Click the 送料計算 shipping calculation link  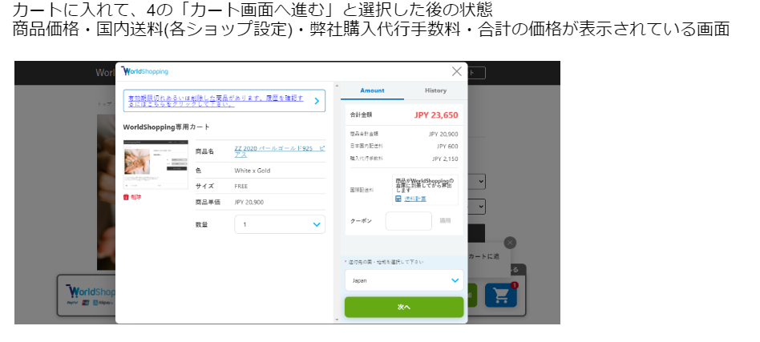(x=415, y=199)
